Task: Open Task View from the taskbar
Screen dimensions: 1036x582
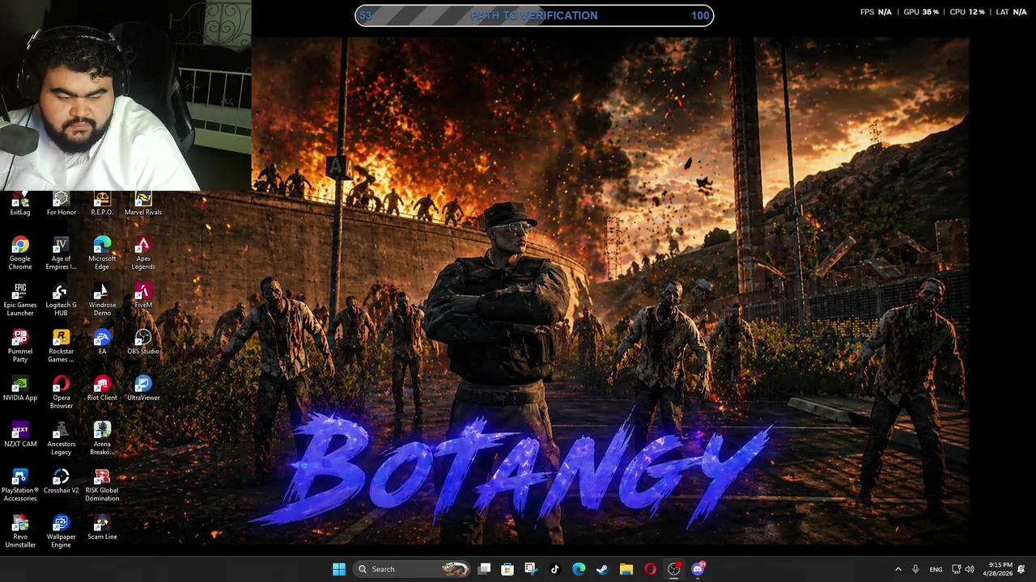Action: pyautogui.click(x=484, y=569)
